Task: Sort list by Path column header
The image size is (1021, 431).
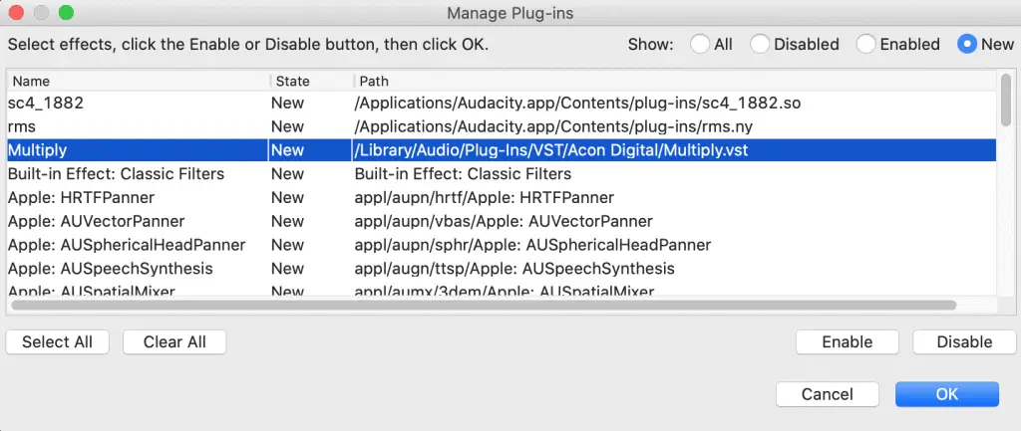Action: (675, 82)
